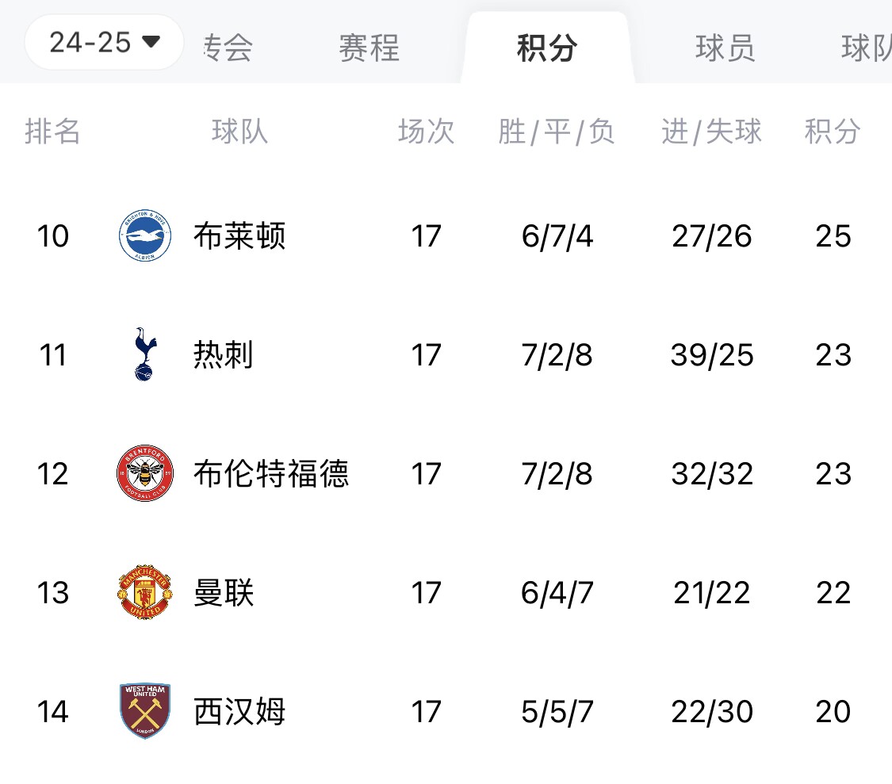Click the Brentford bee crest icon
Image resolution: width=892 pixels, height=784 pixels.
click(x=145, y=474)
